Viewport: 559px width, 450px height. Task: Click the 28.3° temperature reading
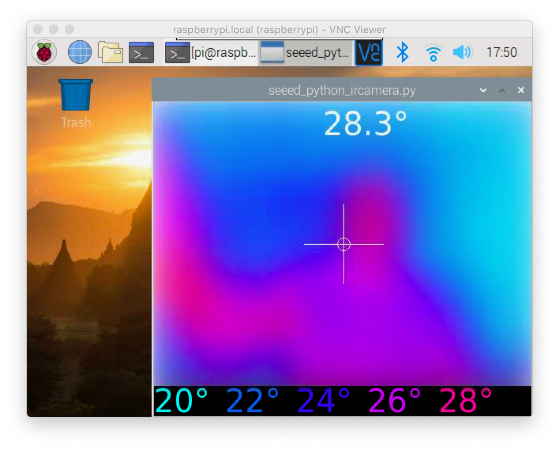(x=365, y=124)
